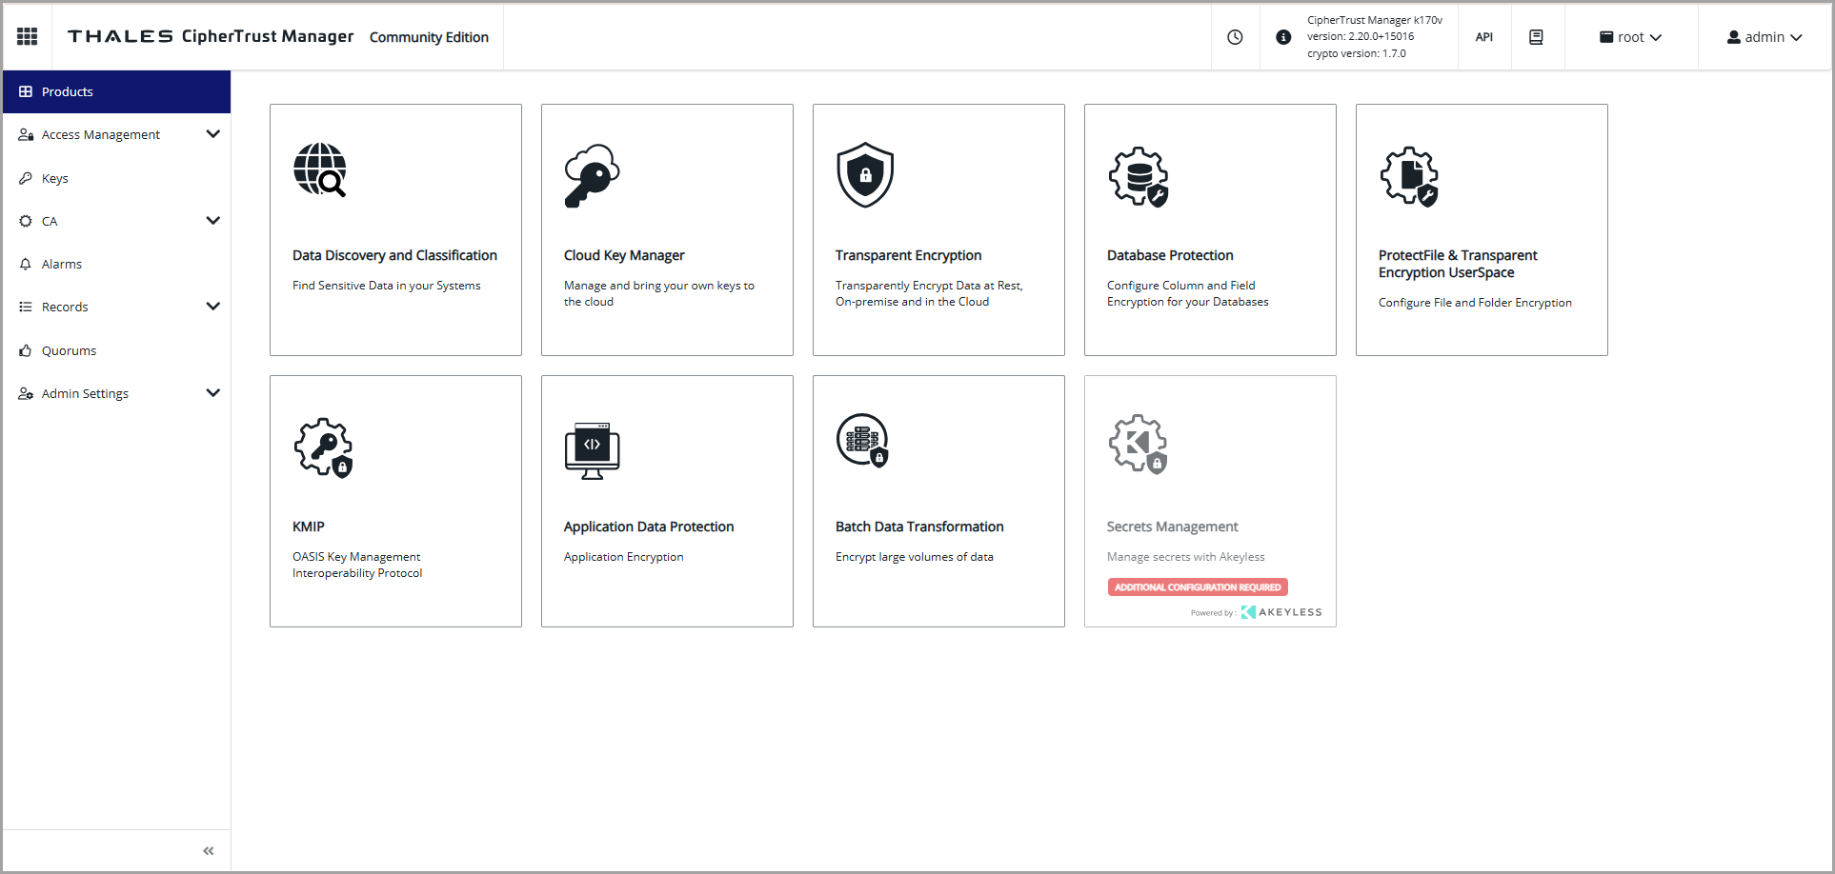1835x874 pixels.
Task: Click the ProtectFile gear document icon
Action: tap(1409, 177)
